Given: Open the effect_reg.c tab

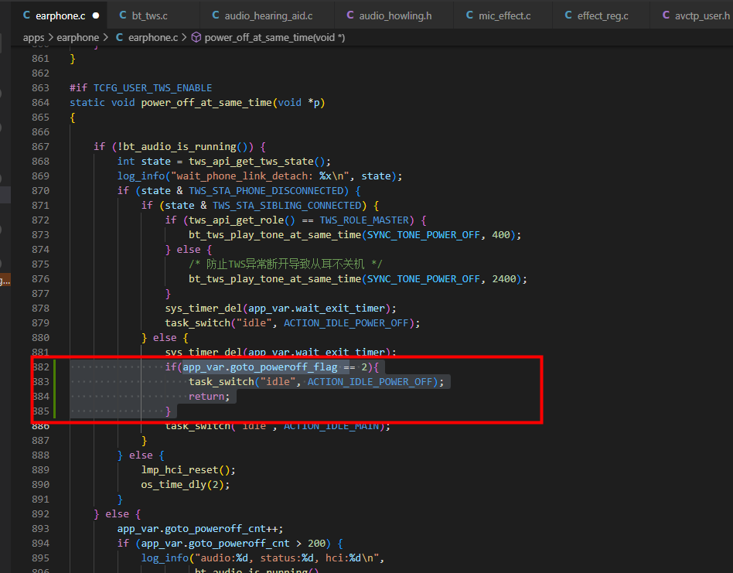Looking at the screenshot, I should click(x=602, y=15).
